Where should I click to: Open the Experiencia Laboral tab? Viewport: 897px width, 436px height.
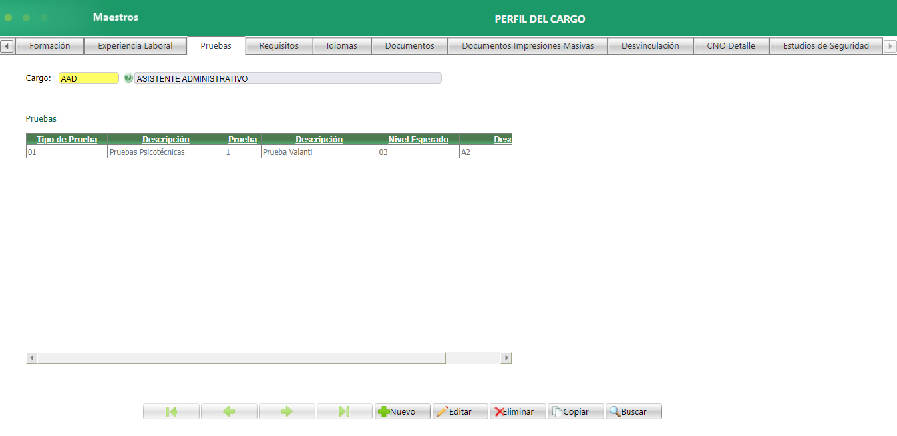[x=135, y=46]
